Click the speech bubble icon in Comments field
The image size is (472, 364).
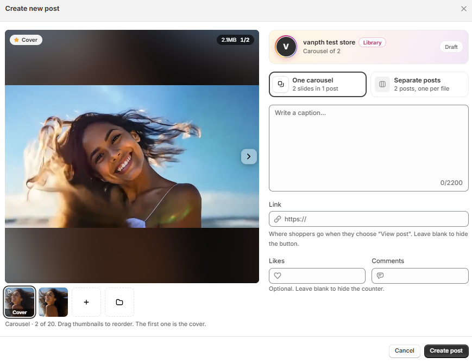coord(380,276)
